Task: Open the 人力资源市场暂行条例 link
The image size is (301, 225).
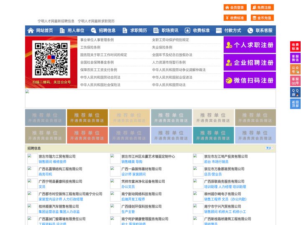Action: pyautogui.click(x=169, y=62)
